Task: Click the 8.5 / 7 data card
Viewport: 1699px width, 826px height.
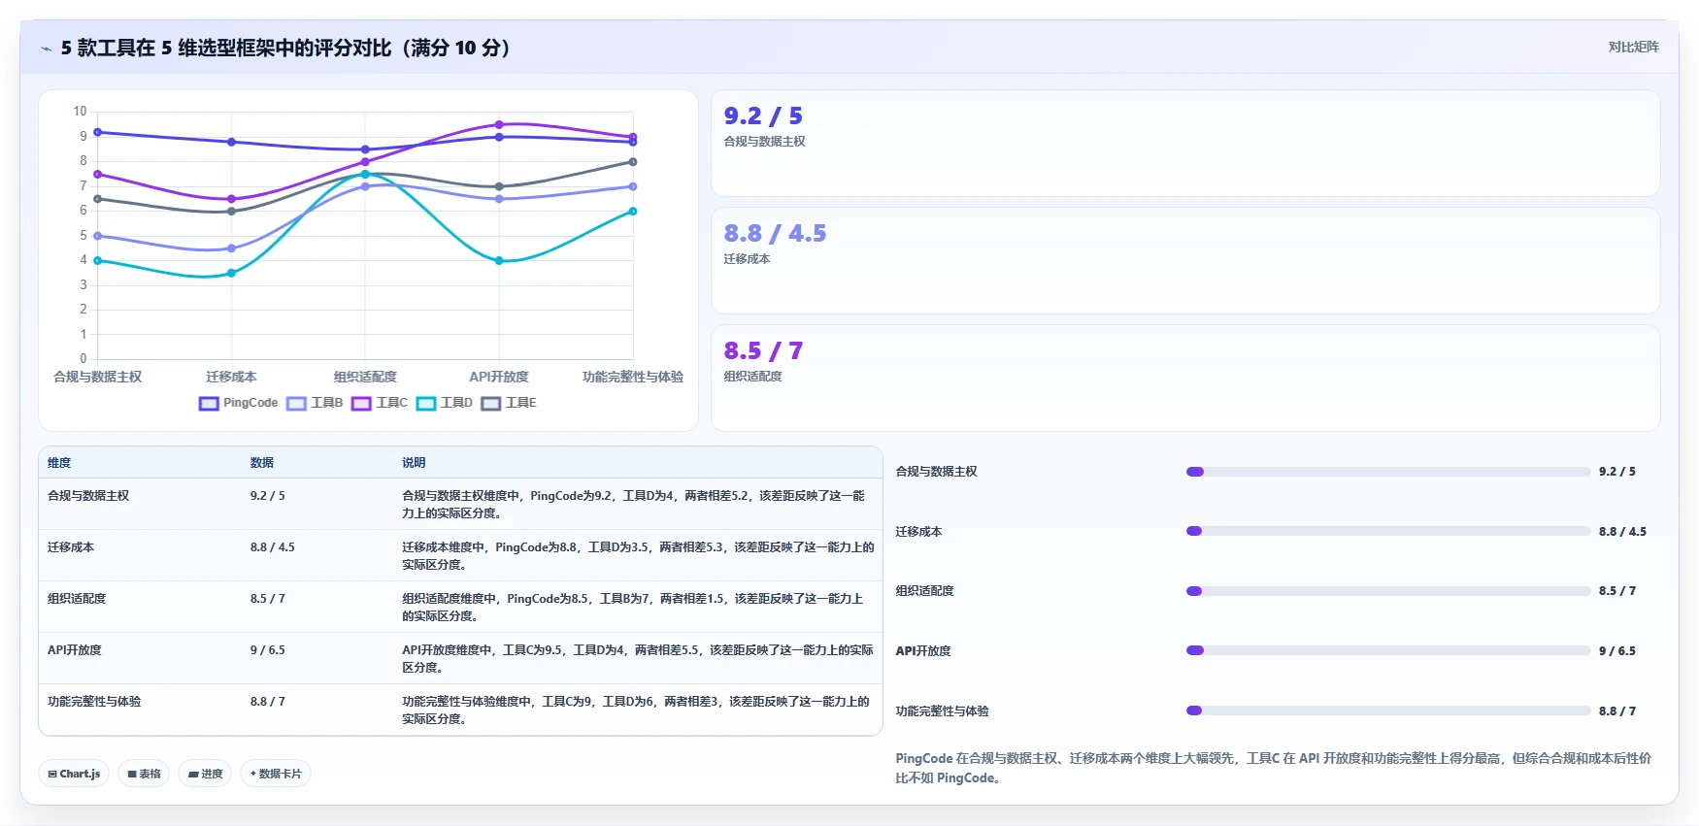Action: tap(1185, 378)
